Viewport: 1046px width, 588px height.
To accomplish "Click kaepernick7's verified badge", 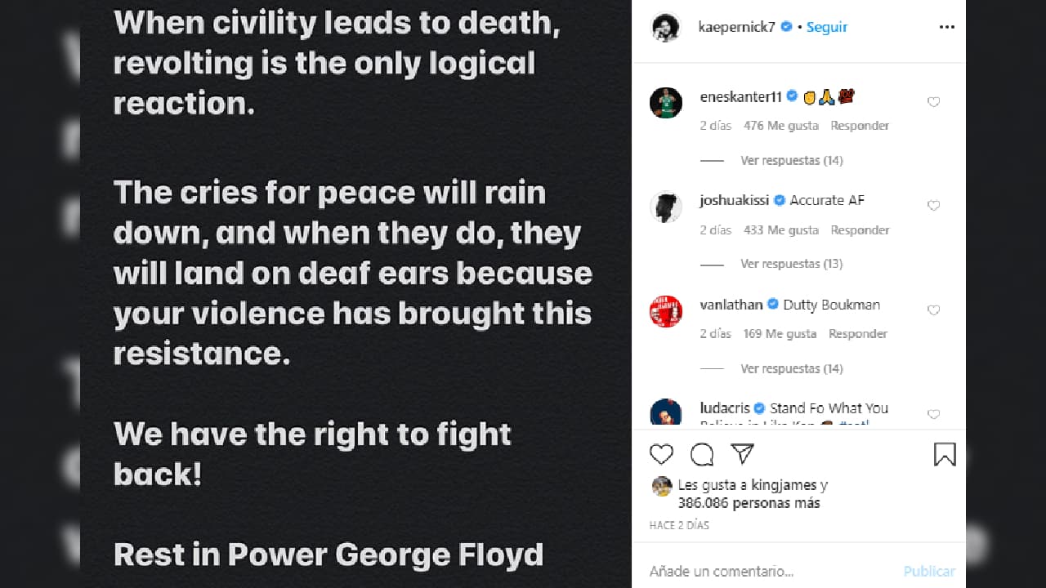I will tap(785, 26).
